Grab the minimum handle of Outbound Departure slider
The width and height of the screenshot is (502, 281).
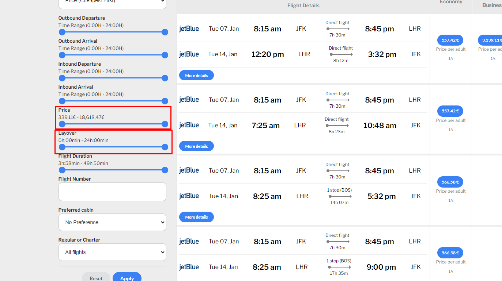coord(62,32)
